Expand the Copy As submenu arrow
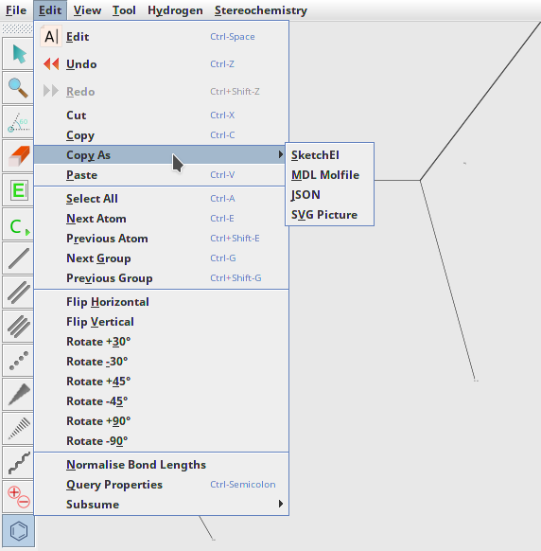Screen dimensions: 541x551 (x=281, y=154)
